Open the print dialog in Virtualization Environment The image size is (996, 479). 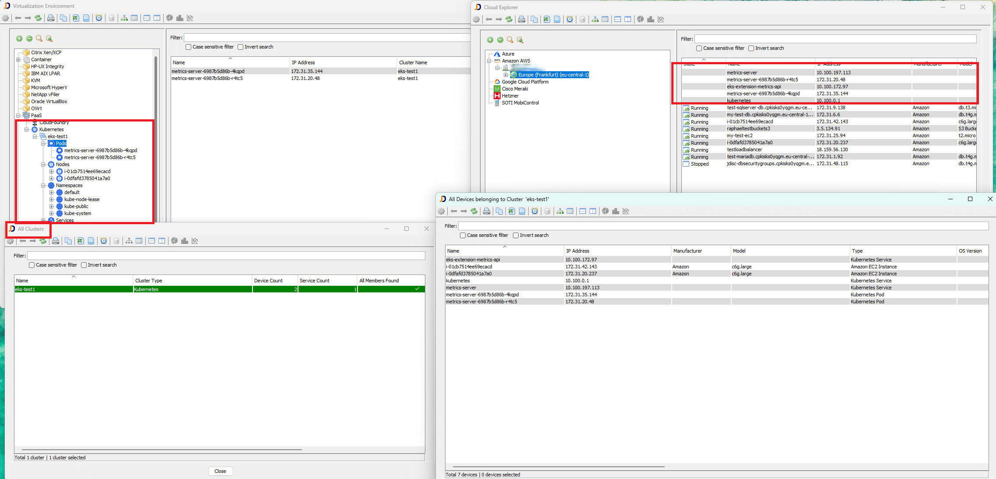[50, 18]
